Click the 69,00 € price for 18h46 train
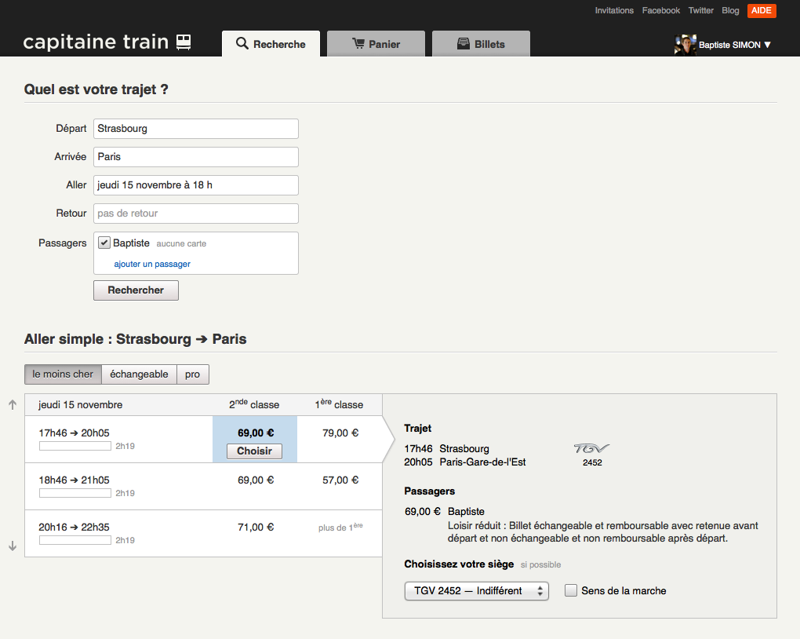Viewport: 800px width, 639px height. pyautogui.click(x=256, y=480)
